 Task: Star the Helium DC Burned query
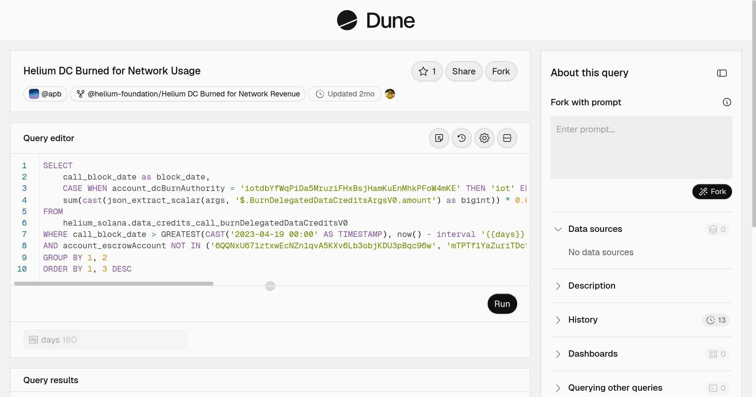427,71
